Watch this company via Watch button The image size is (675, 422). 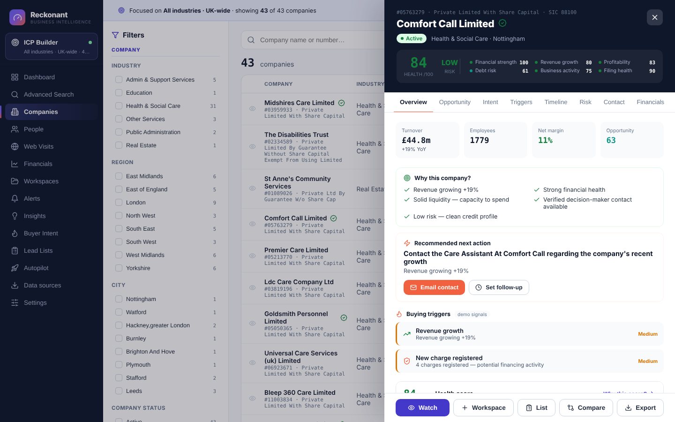[422, 407]
